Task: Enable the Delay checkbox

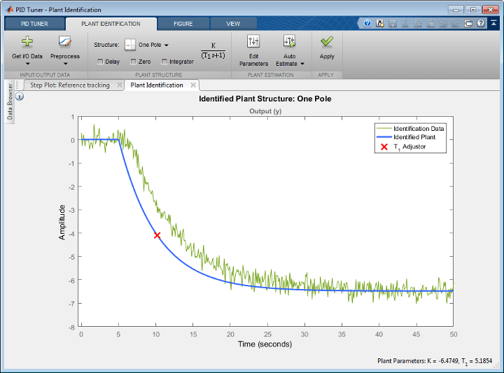Action: (101, 62)
